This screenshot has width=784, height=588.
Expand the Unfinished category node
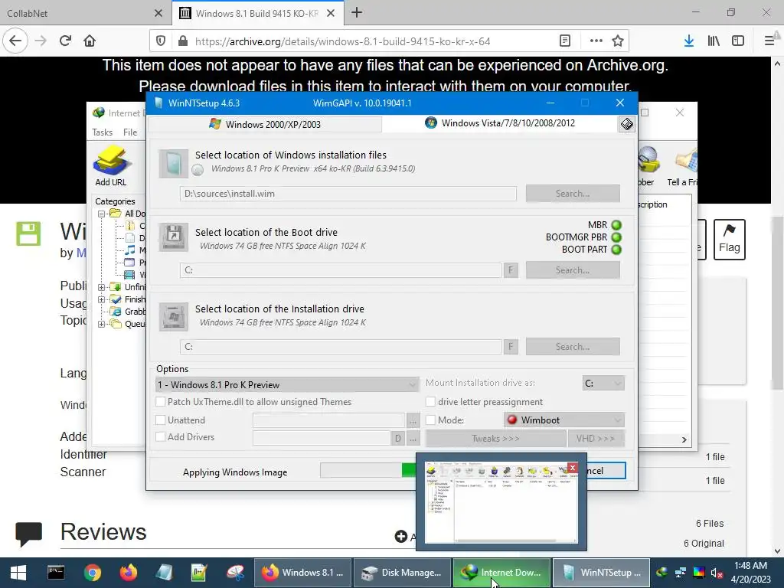coord(102,287)
